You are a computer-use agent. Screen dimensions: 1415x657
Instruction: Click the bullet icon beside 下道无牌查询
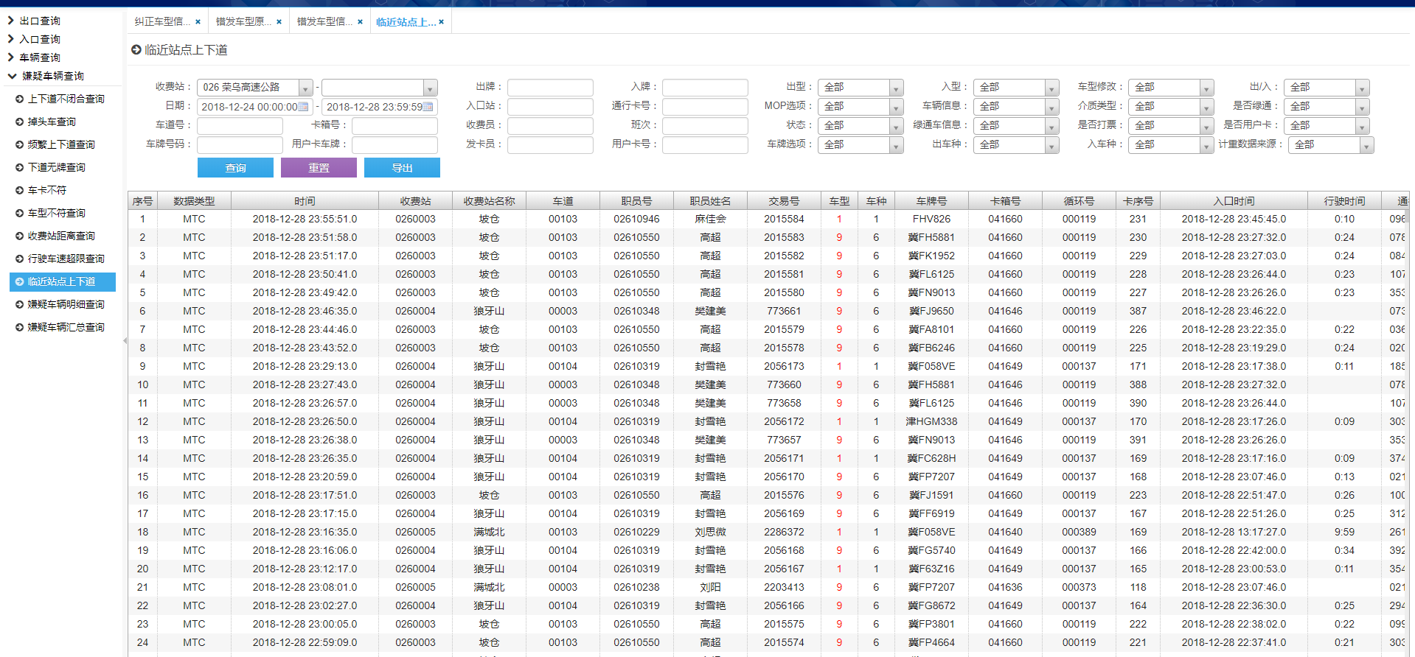click(20, 167)
